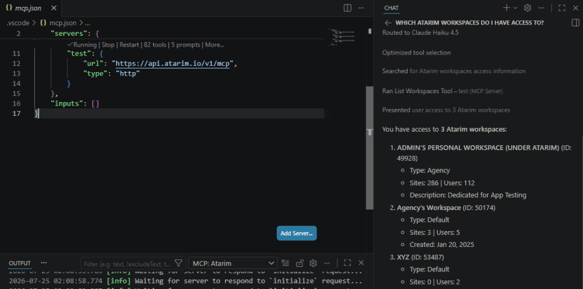Click 'Description: Dedicated for App Testing' line
583x289 pixels.
(468, 195)
